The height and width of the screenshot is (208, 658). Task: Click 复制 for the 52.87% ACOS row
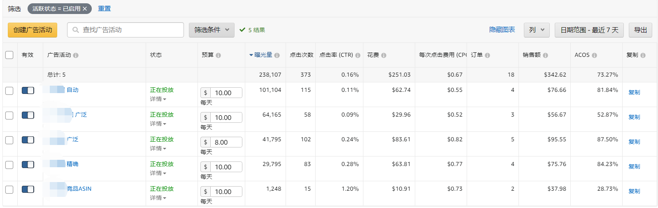[x=634, y=117]
